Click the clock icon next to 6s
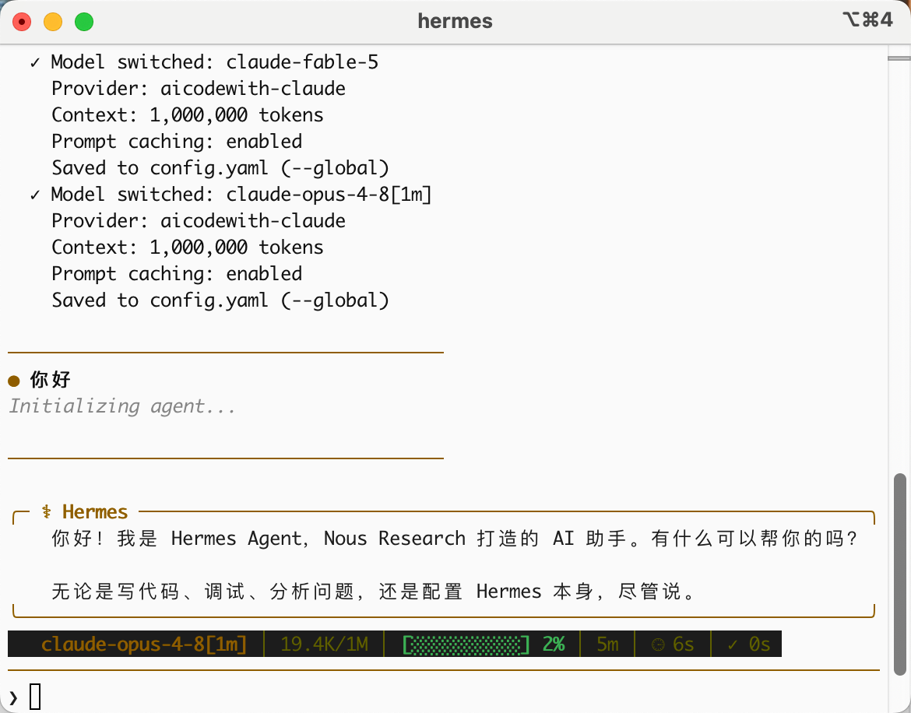 click(x=658, y=645)
